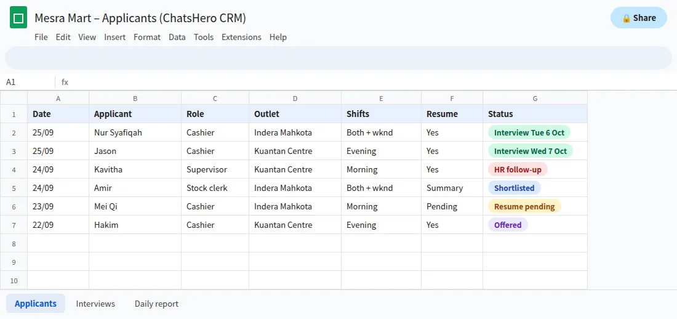The image size is (677, 319).
Task: Click the Offered status chip
Action: pos(508,225)
